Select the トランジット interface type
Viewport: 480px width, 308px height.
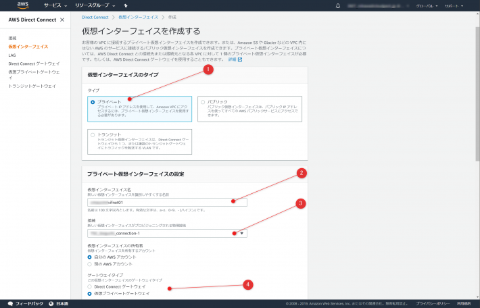pos(139,142)
